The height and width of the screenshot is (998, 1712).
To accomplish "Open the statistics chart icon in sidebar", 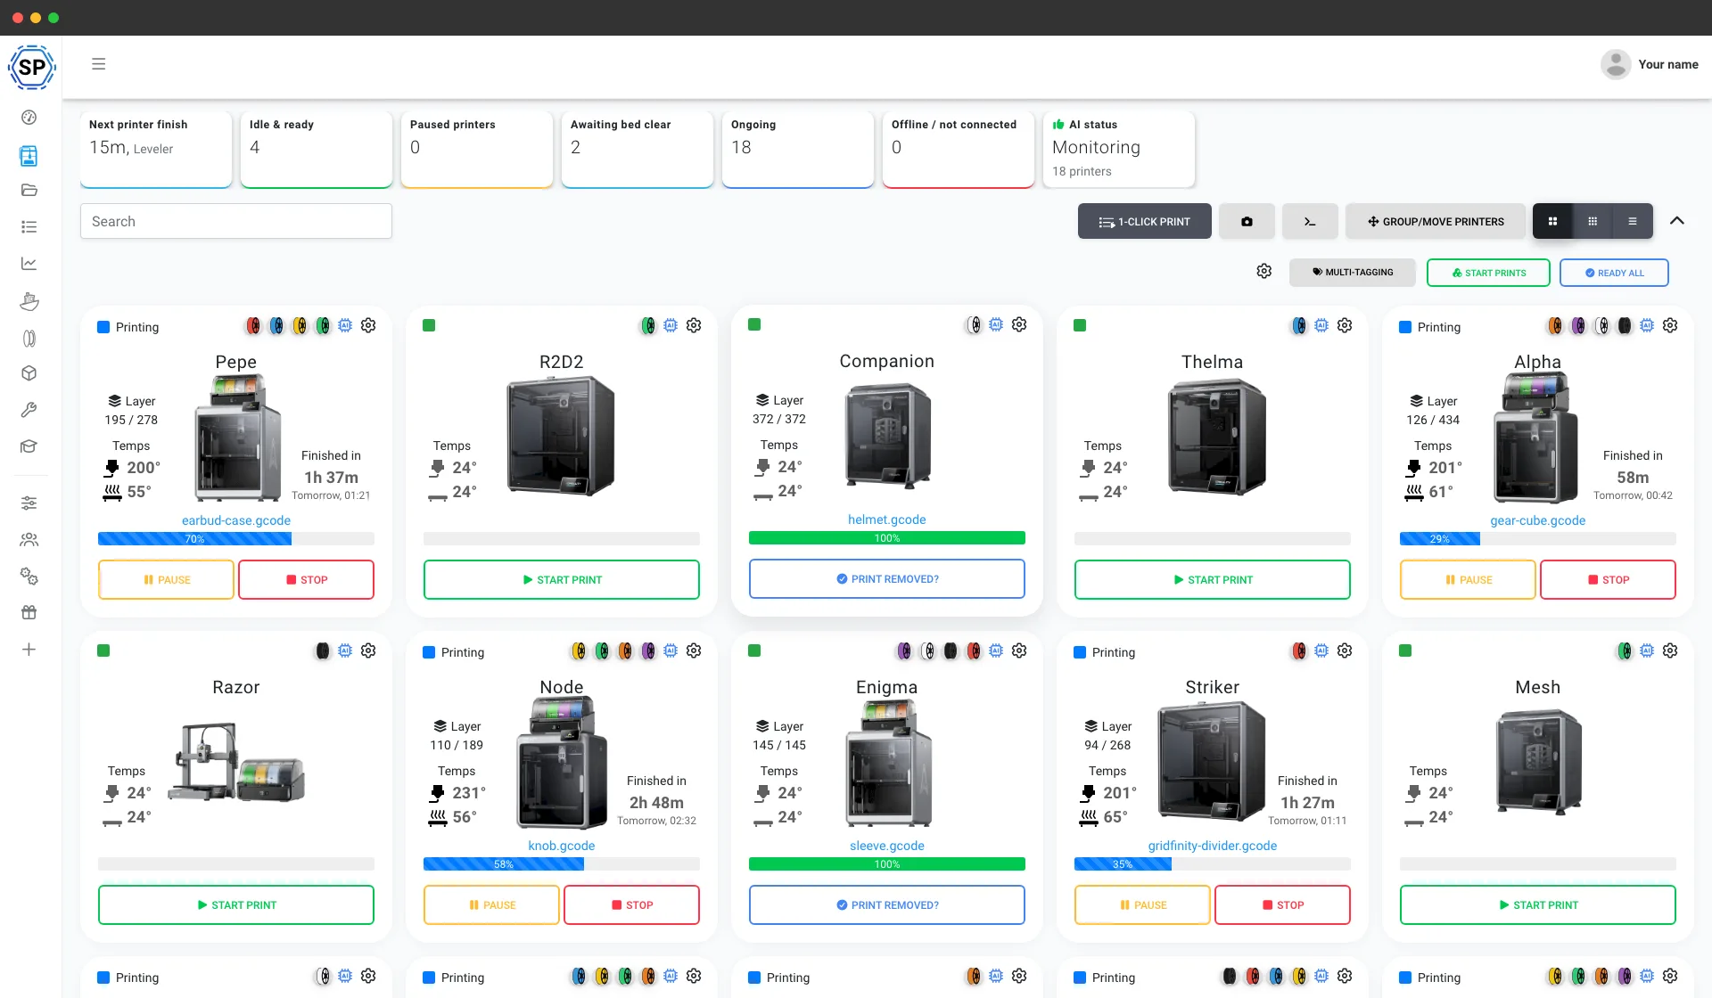I will point(29,264).
